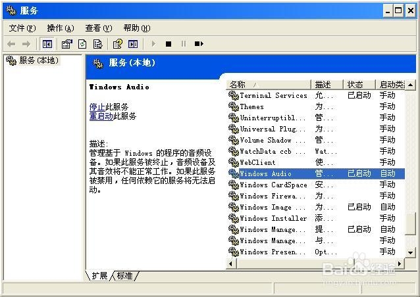Click the Stop Service square icon

click(x=169, y=44)
